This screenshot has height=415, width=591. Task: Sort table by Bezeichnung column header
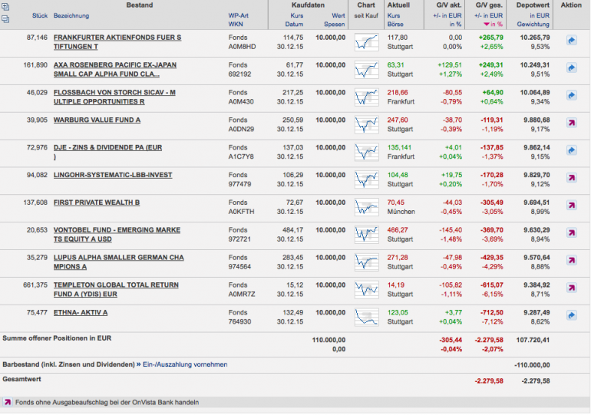[71, 16]
